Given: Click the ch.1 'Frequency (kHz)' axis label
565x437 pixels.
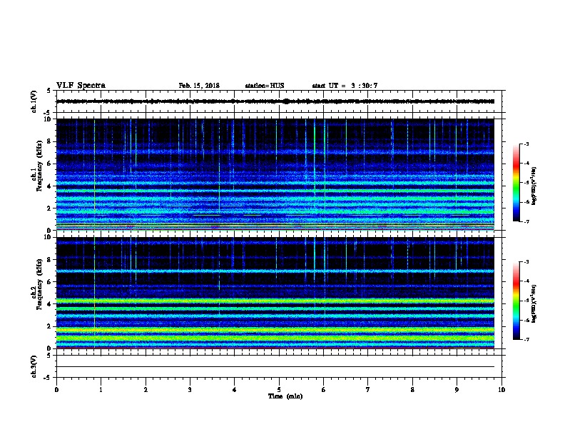Looking at the screenshot, I should pos(39,166).
